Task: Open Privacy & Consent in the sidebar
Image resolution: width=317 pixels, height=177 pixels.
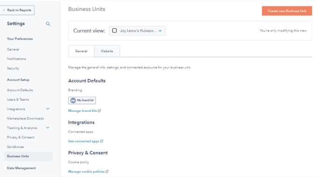Action: [21, 137]
